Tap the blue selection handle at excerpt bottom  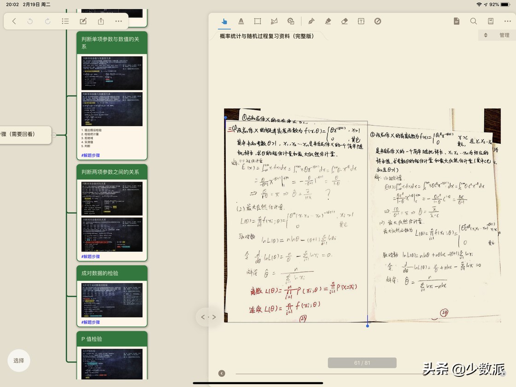click(x=368, y=325)
